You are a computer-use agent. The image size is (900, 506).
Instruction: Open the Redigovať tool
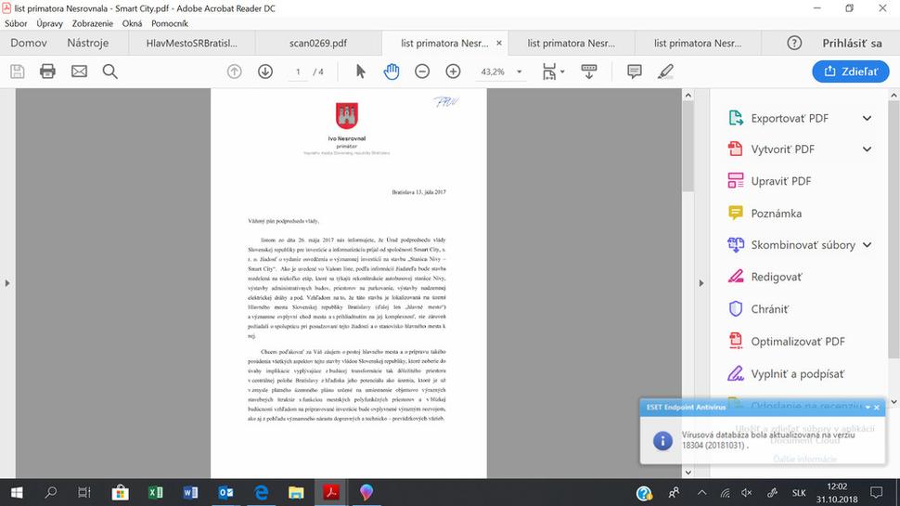point(776,277)
